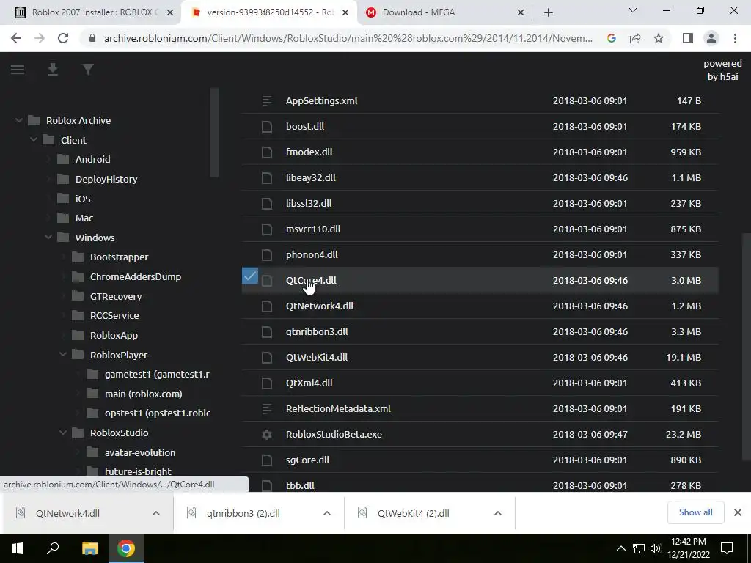Screen dimensions: 751x563
Task: Open the notification center icon
Action: click(x=727, y=548)
